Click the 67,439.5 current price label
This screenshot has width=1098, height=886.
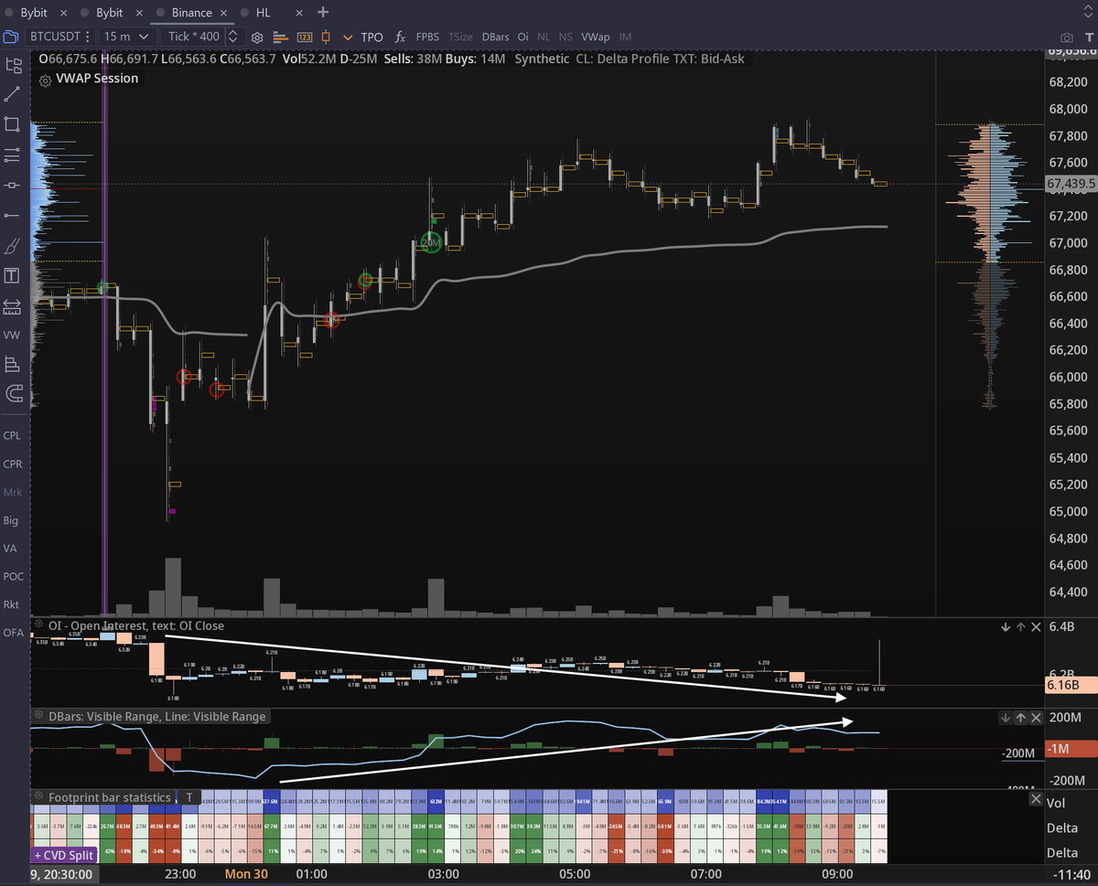click(1071, 184)
